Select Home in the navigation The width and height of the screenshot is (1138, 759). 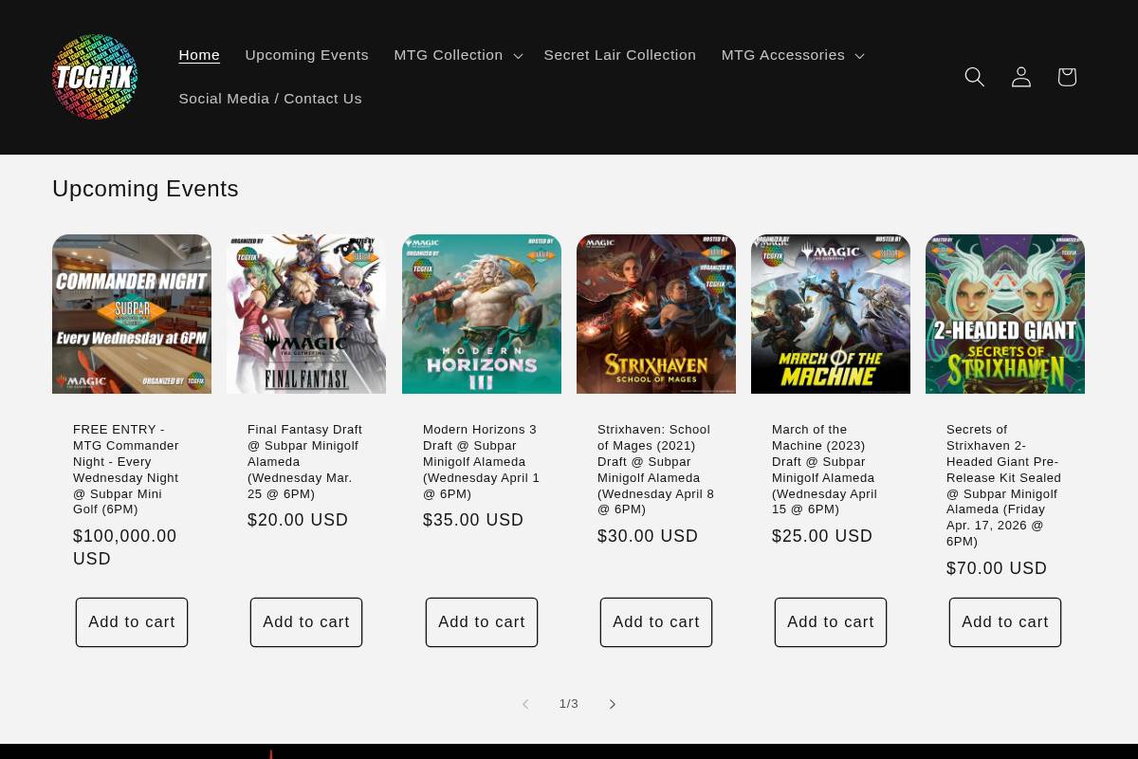[199, 55]
